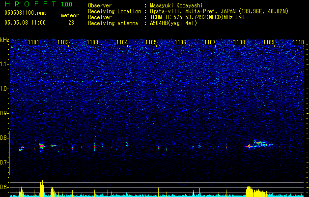The height and width of the screenshot is (197, 309).
Task: Click the Receiving Location label
Action: coord(114,12)
